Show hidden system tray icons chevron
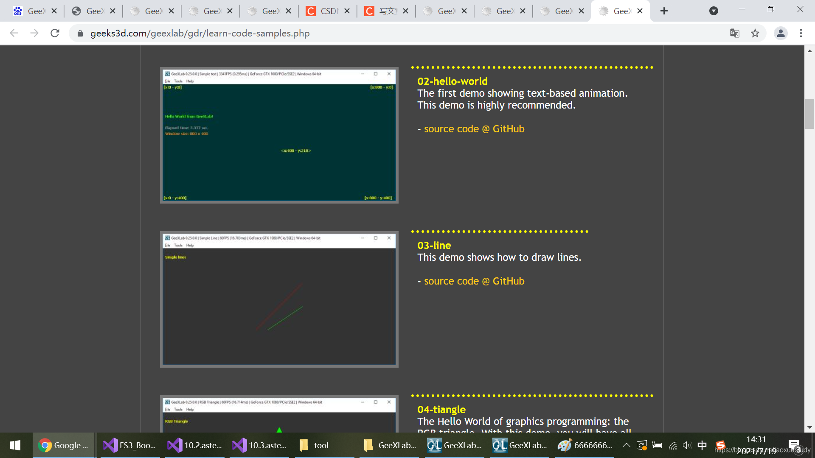The height and width of the screenshot is (458, 815). [626, 445]
